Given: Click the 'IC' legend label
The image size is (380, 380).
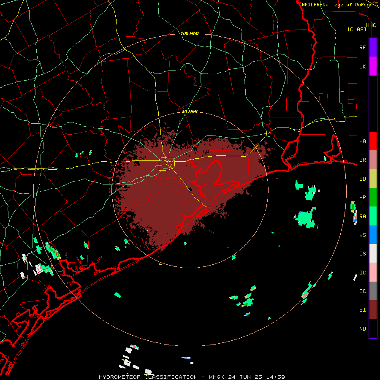Looking at the screenshot, I should point(362,272).
